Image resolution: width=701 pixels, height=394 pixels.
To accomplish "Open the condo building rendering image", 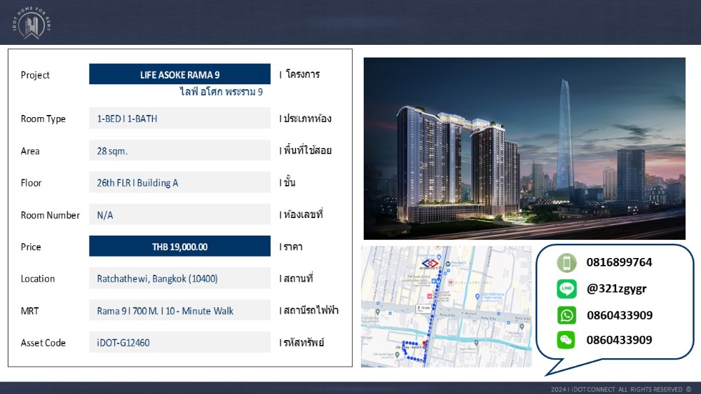I will click(524, 149).
